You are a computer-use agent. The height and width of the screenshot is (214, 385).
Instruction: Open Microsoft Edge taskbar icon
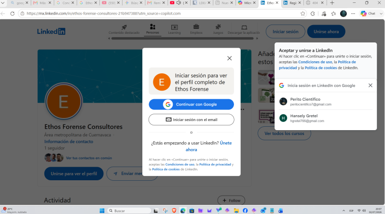(183, 211)
